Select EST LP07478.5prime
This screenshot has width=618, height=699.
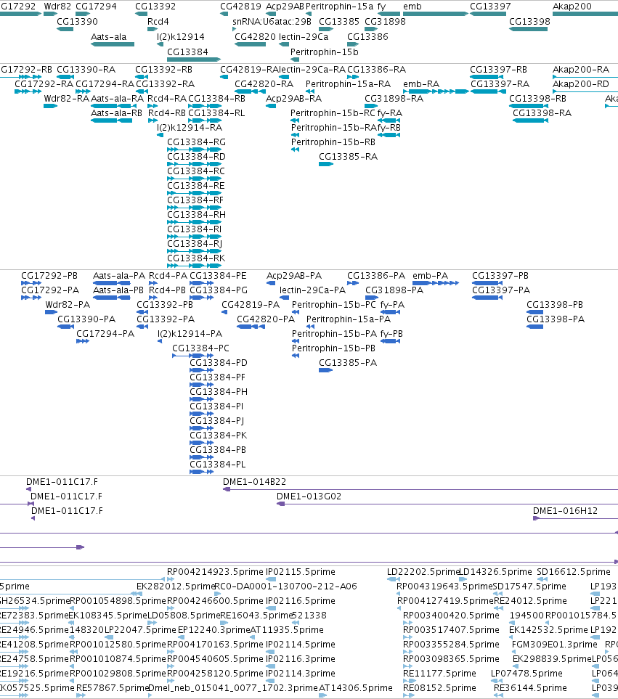click(526, 673)
